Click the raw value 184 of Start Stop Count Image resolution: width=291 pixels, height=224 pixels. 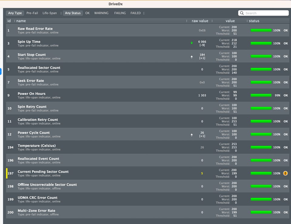[202, 55]
